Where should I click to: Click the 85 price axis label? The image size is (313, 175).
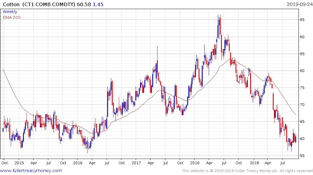[302, 54]
